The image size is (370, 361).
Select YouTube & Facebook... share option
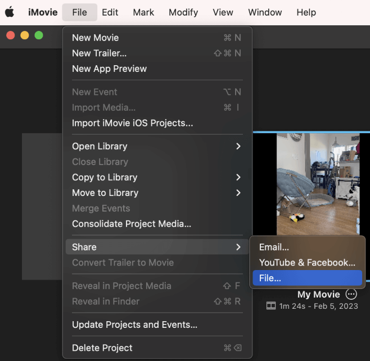(x=307, y=262)
